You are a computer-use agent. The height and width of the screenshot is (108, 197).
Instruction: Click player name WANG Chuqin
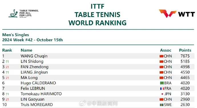34,56
